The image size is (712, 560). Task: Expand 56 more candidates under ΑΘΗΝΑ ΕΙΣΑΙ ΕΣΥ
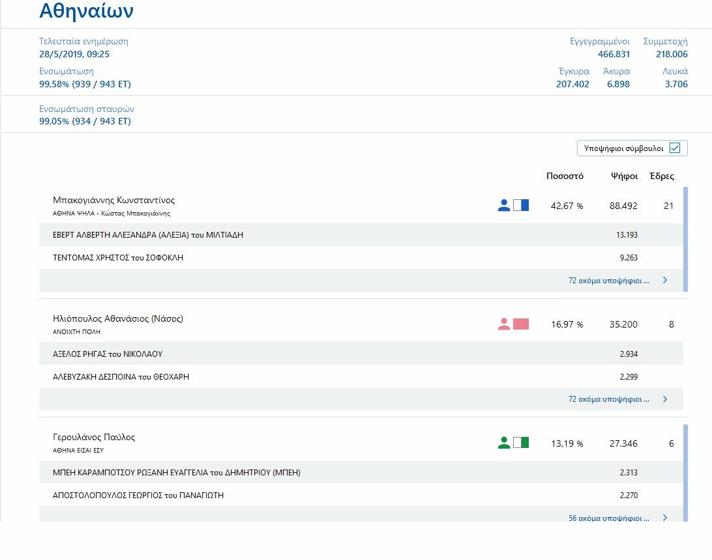pyautogui.click(x=608, y=518)
